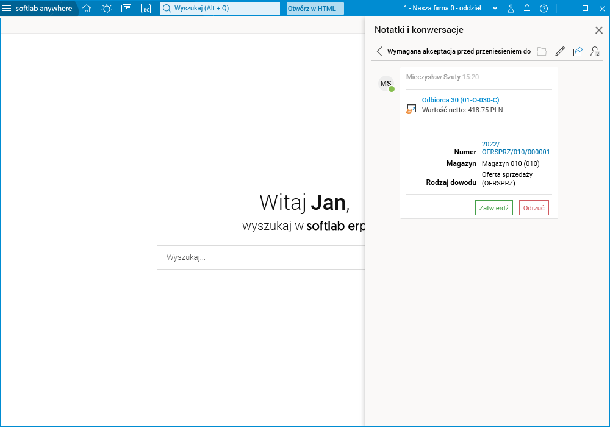Open conversation participants icon
Viewport: 610px width, 427px height.
pos(595,51)
